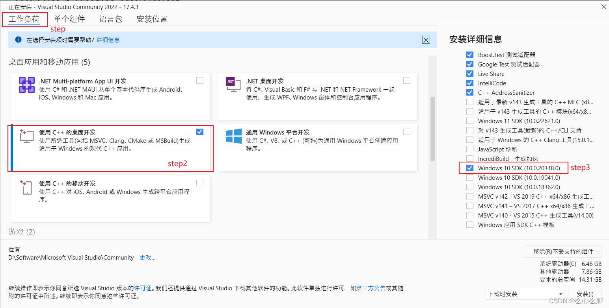The image size is (609, 308).
Task: Click 游戏 (2) section heading
Action: click(22, 232)
